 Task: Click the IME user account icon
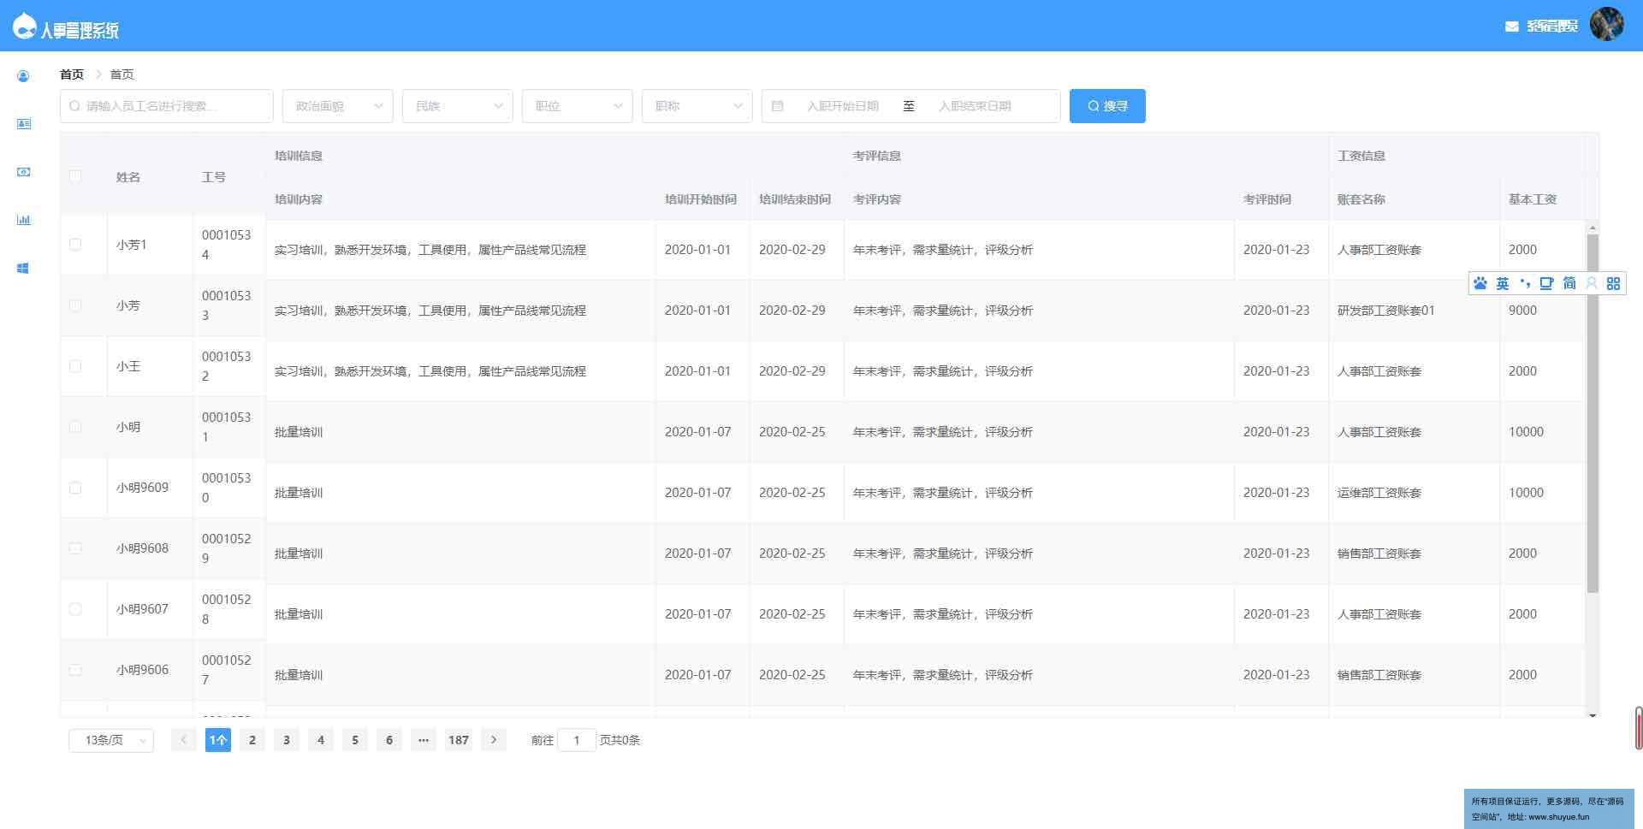pyautogui.click(x=1591, y=283)
